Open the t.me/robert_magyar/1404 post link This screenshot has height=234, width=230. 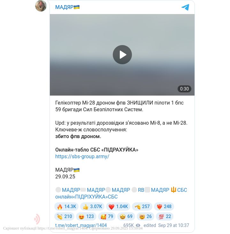(81, 225)
